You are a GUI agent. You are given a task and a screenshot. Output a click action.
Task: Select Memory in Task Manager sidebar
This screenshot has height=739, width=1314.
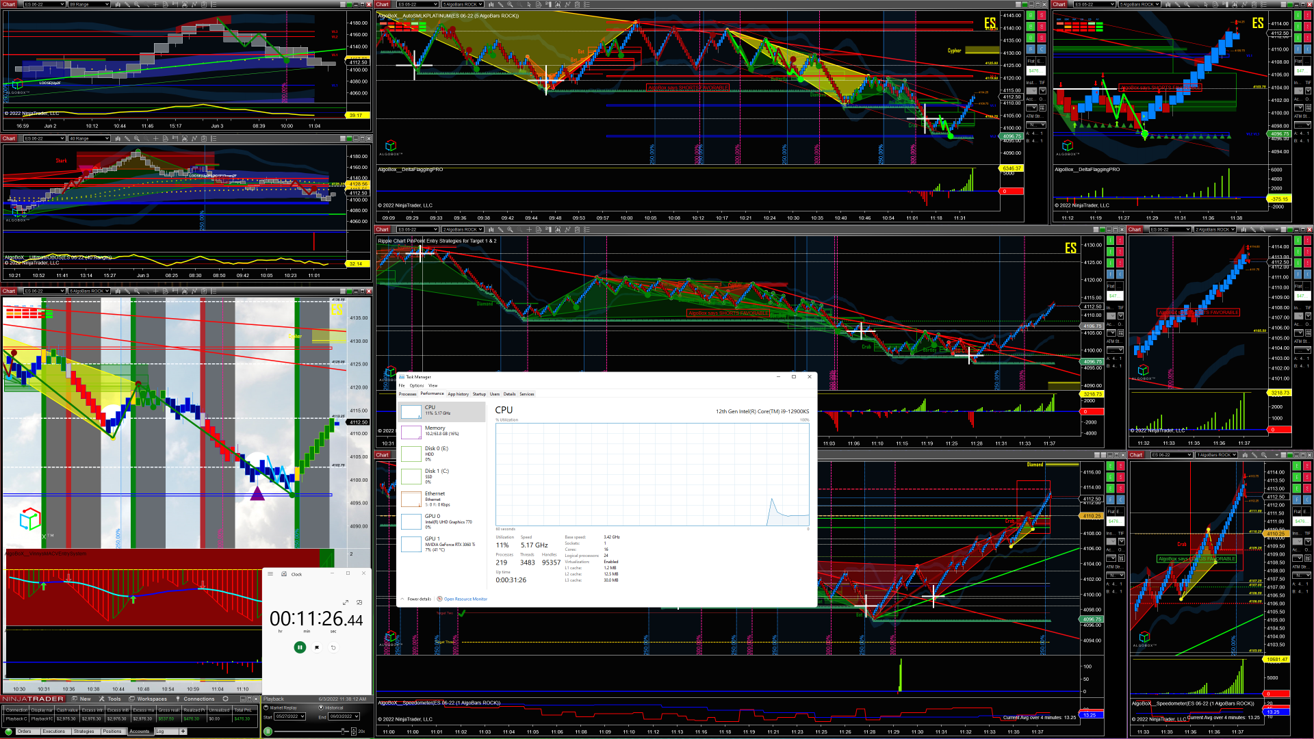tap(435, 430)
